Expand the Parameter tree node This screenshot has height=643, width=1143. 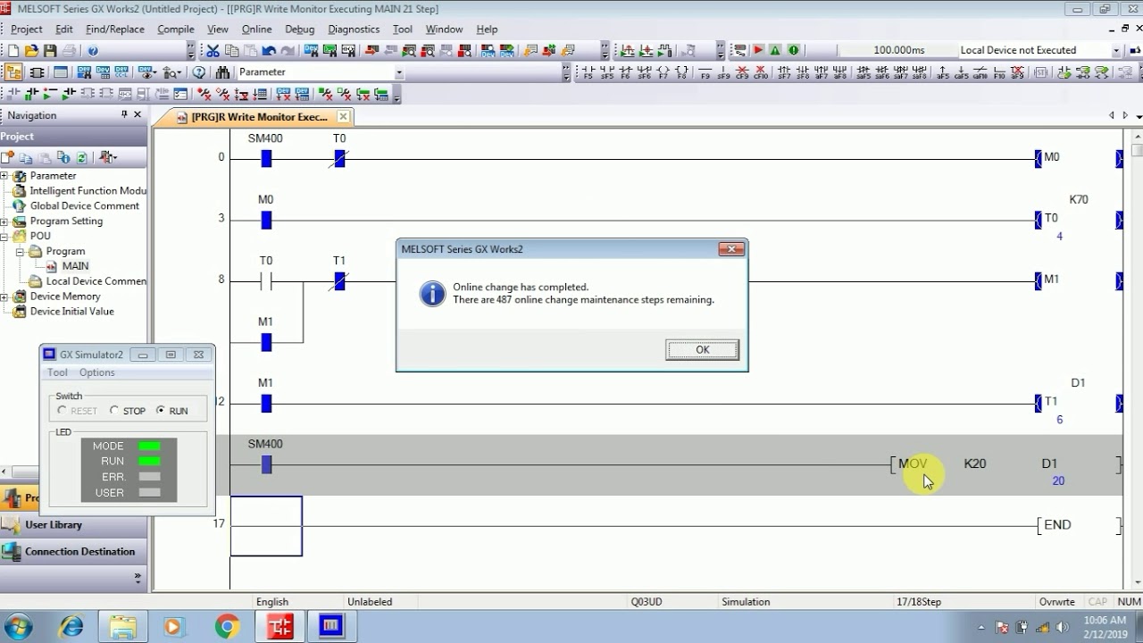(4, 176)
